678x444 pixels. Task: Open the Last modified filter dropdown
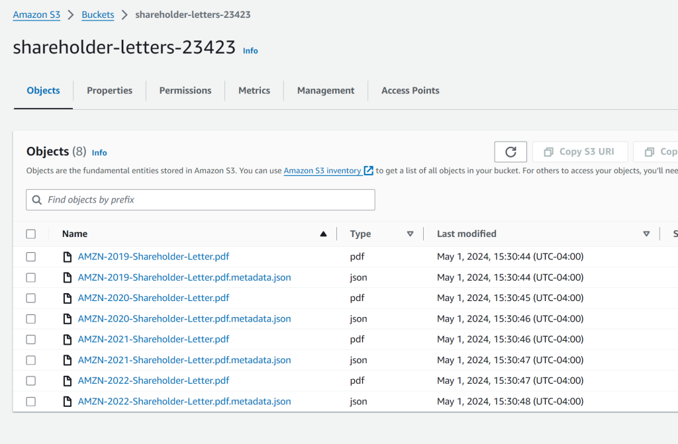click(646, 234)
